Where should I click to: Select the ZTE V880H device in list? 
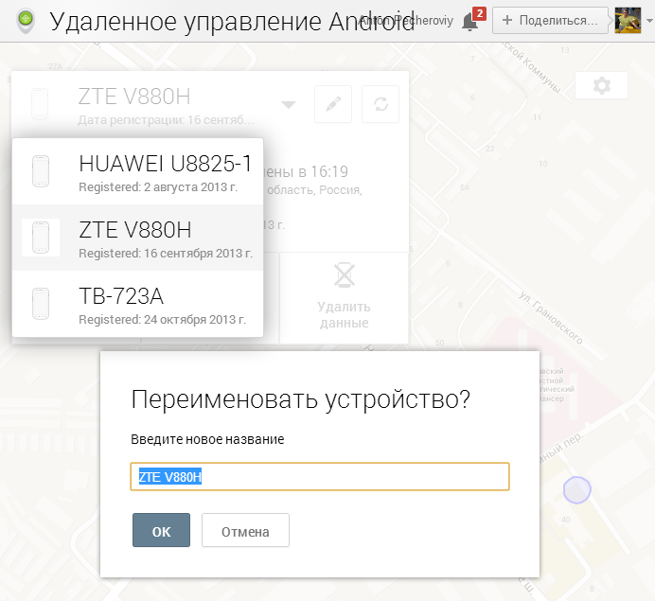(x=138, y=238)
